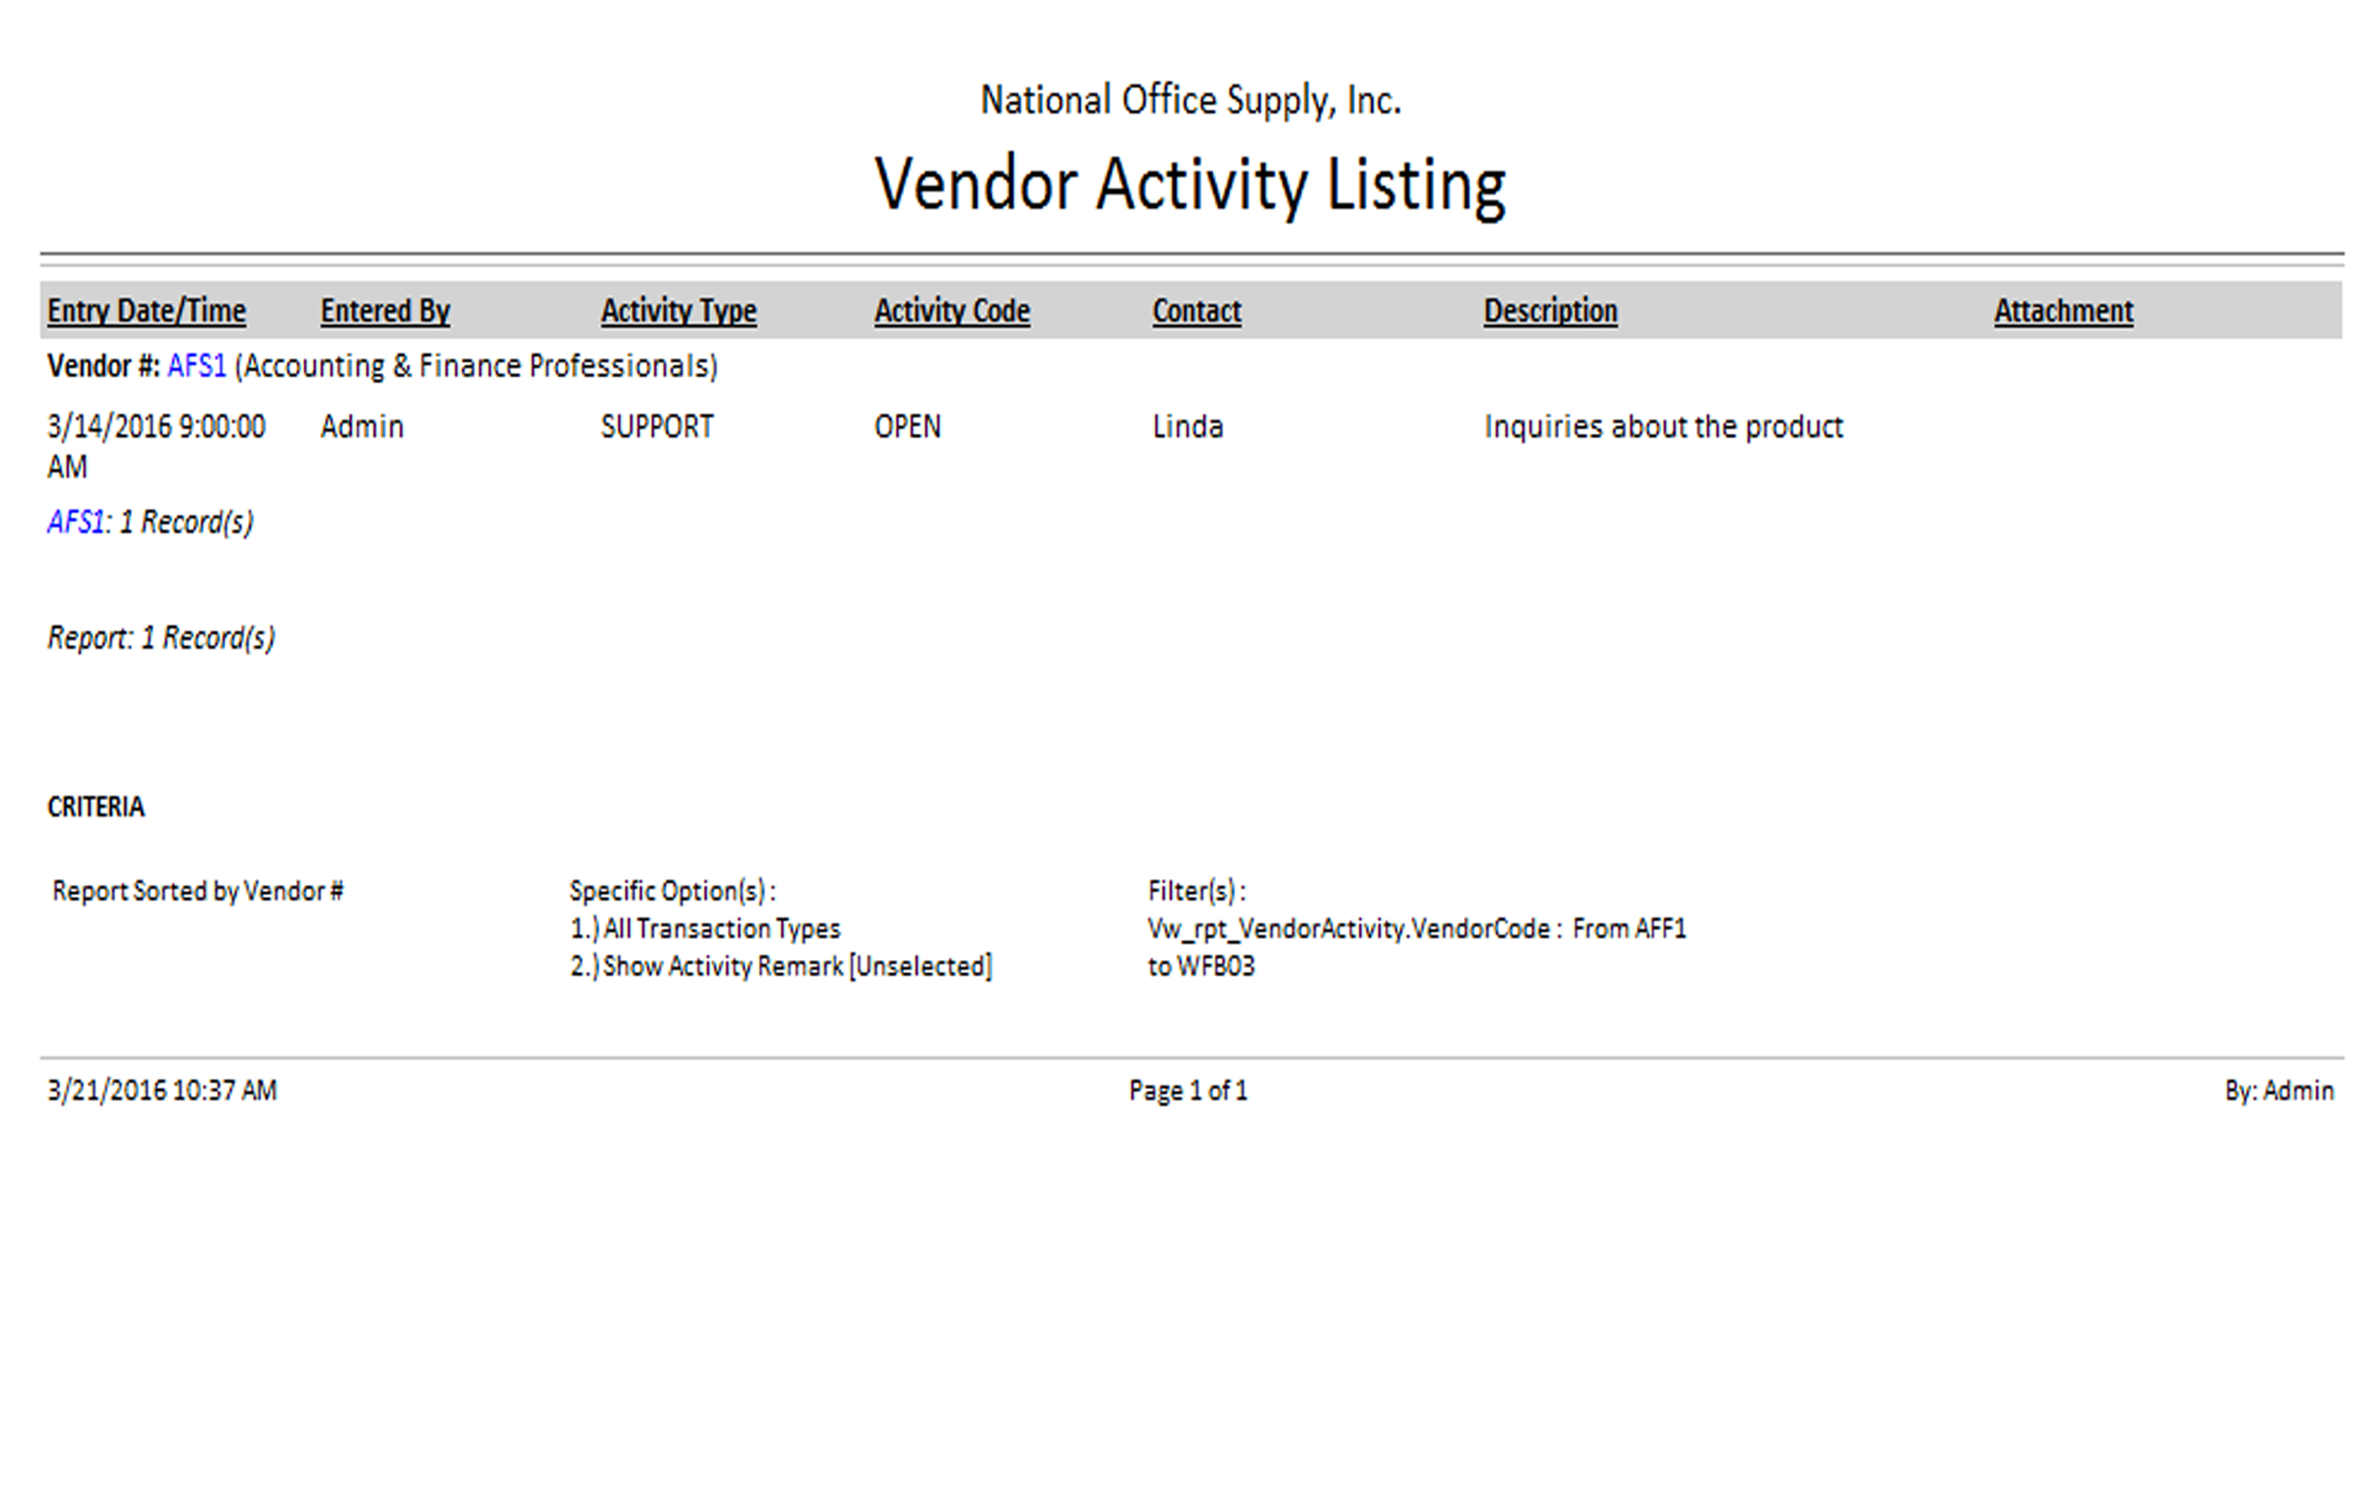
Task: Click the Report: 1 Record(s) summary line
Action: pyautogui.click(x=161, y=637)
